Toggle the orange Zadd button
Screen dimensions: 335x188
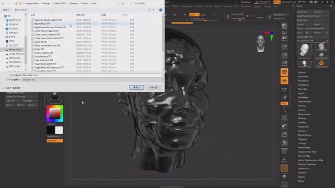tap(194, 15)
